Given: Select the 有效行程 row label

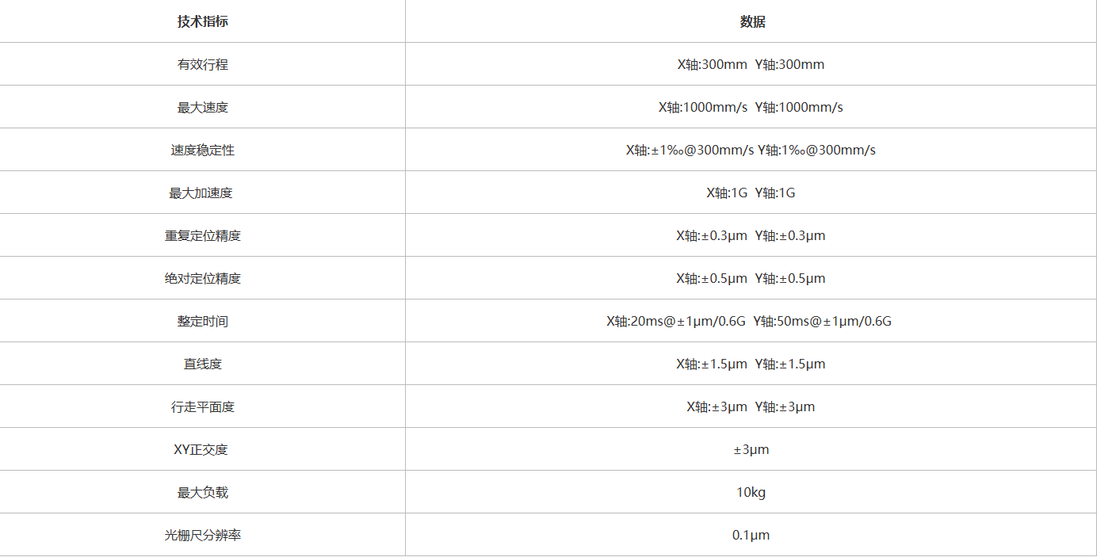Looking at the screenshot, I should pos(202,64).
